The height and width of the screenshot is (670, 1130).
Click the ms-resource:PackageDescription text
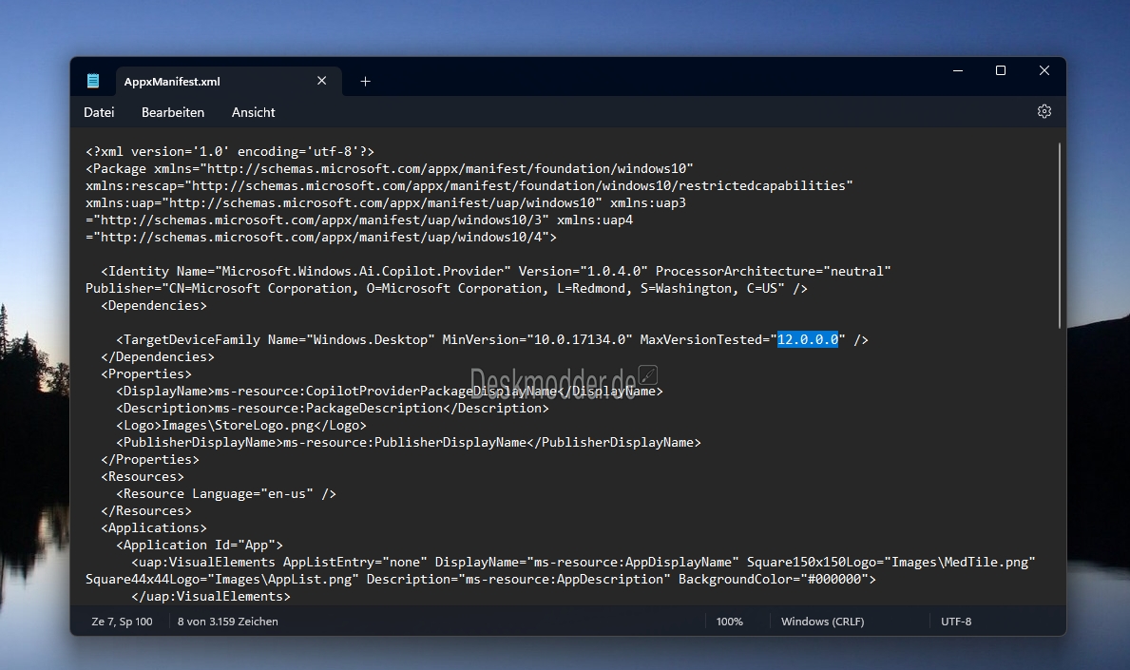329,408
